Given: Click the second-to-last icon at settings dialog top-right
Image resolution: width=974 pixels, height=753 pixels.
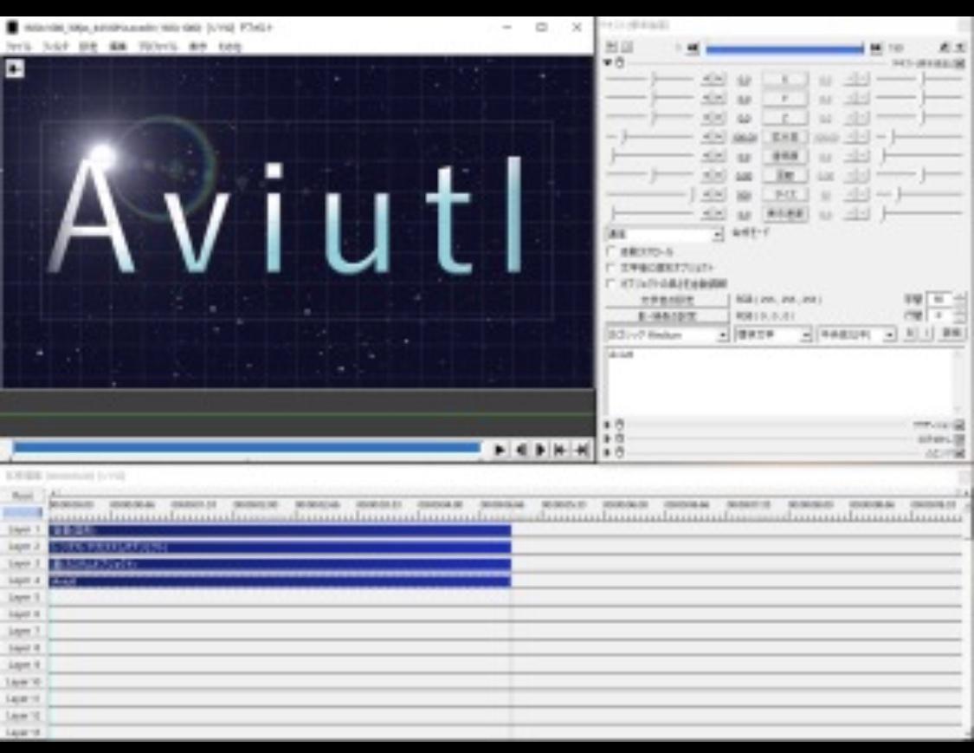Looking at the screenshot, I should [945, 48].
